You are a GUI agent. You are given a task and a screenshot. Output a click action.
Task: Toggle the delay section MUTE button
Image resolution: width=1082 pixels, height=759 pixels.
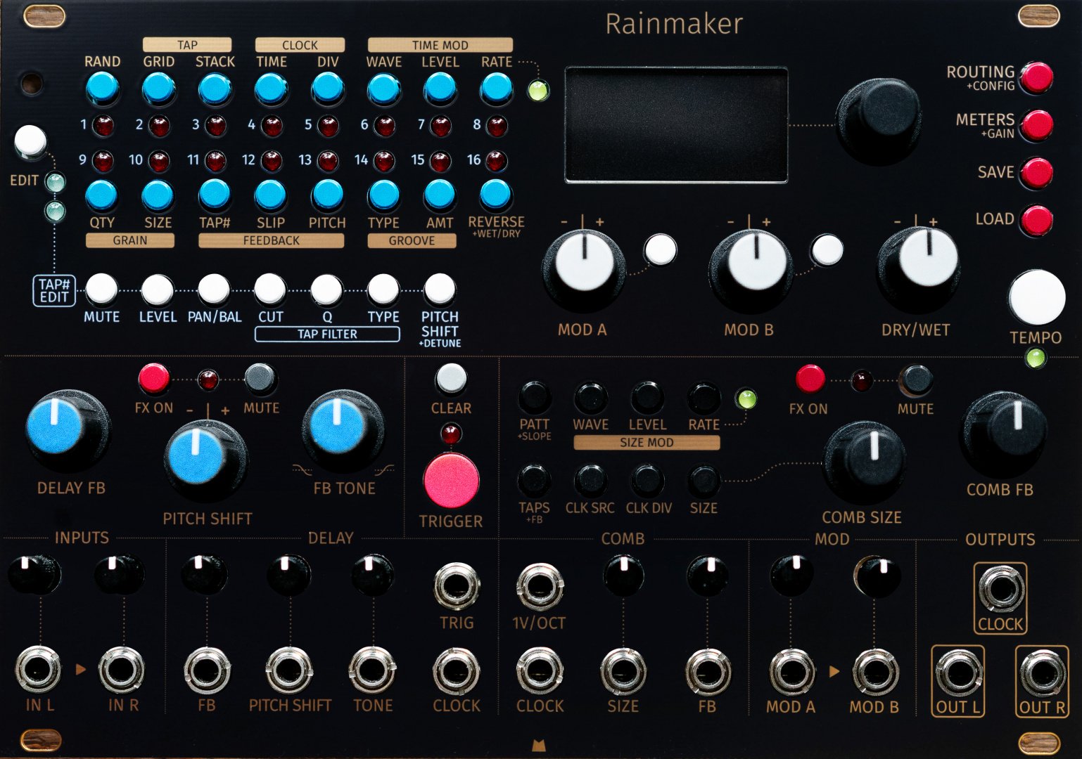260,378
